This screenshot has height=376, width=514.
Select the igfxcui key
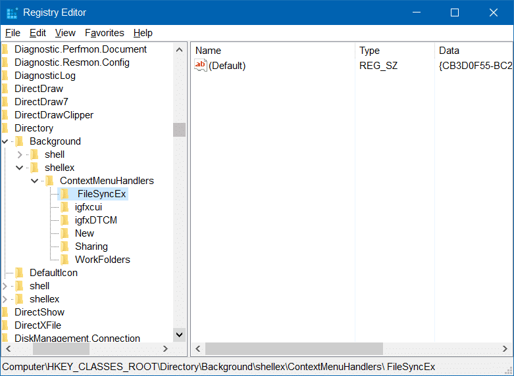(x=88, y=207)
